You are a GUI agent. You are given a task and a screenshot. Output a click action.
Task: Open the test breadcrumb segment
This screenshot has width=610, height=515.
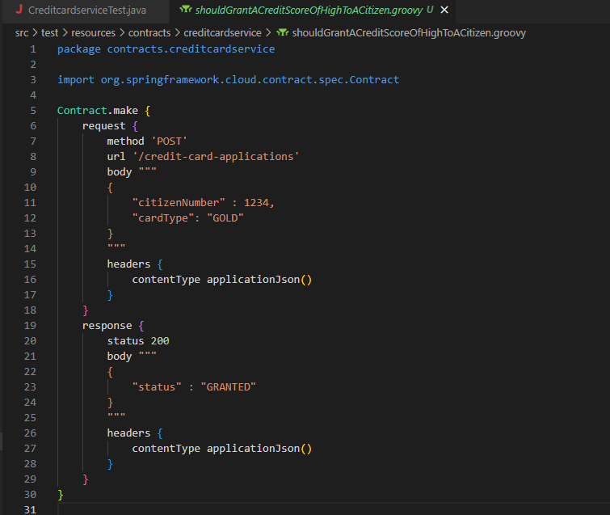(49, 33)
